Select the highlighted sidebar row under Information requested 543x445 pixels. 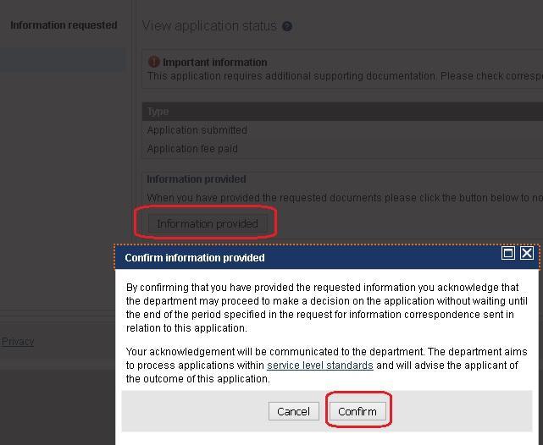tap(64, 59)
